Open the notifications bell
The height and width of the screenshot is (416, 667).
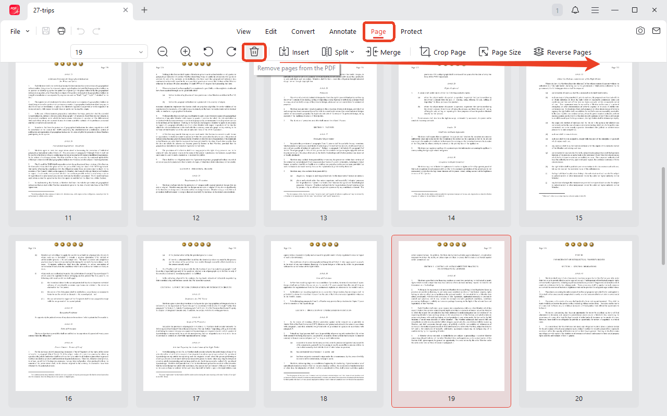point(575,10)
